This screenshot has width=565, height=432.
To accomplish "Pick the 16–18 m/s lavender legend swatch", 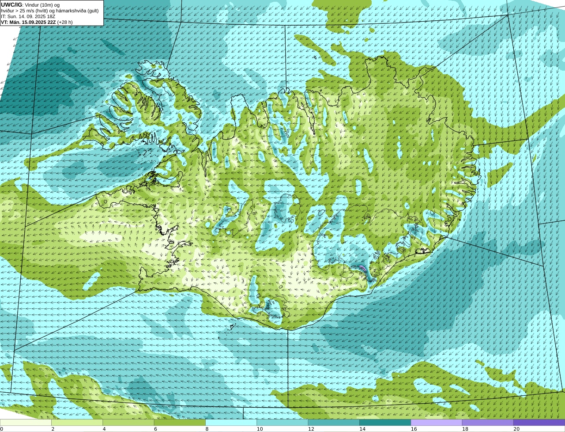I will (437, 422).
